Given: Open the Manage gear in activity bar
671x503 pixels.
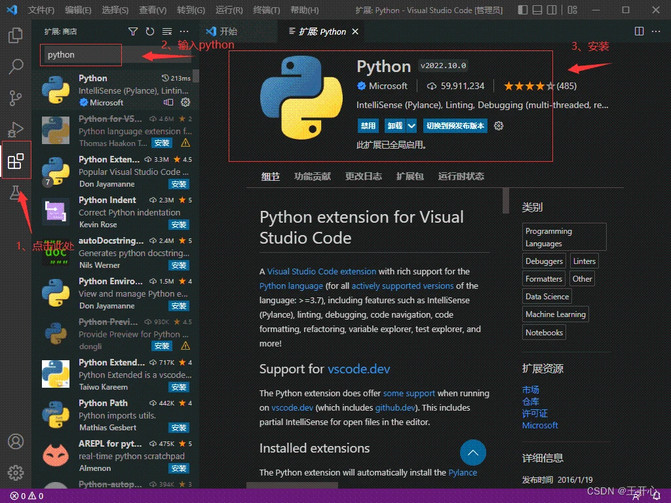Looking at the screenshot, I should (x=16, y=473).
